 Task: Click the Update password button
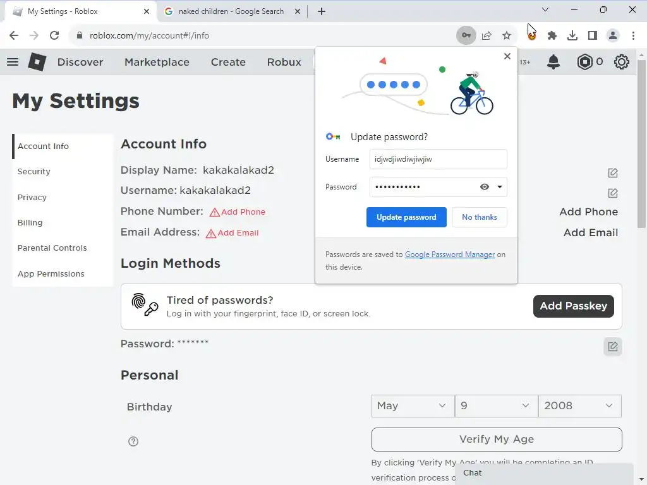coord(406,217)
